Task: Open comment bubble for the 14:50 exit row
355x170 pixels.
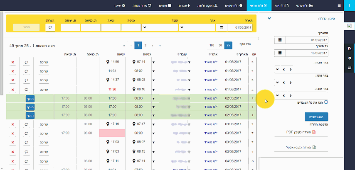Action: (27, 62)
